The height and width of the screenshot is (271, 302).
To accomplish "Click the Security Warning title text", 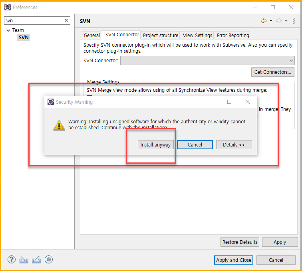I will coord(74,102).
